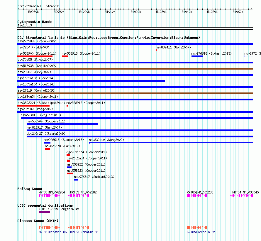Open the dgv29e180 (Pang2010) label
This screenshot has height=241, width=261.
coord(35,109)
